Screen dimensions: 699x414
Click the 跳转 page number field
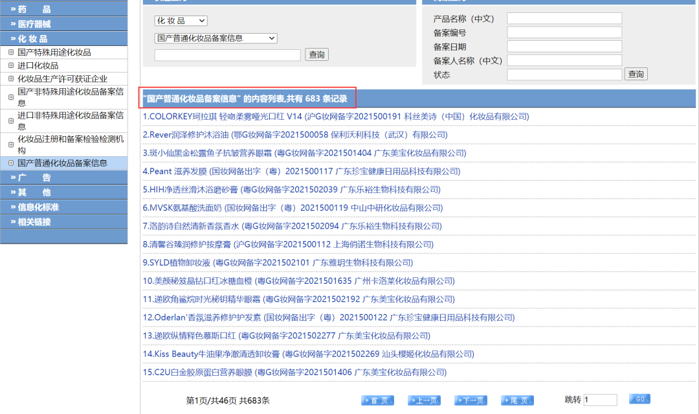point(600,400)
